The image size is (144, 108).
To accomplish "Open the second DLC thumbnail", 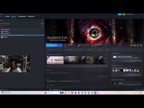I will 73,60.
